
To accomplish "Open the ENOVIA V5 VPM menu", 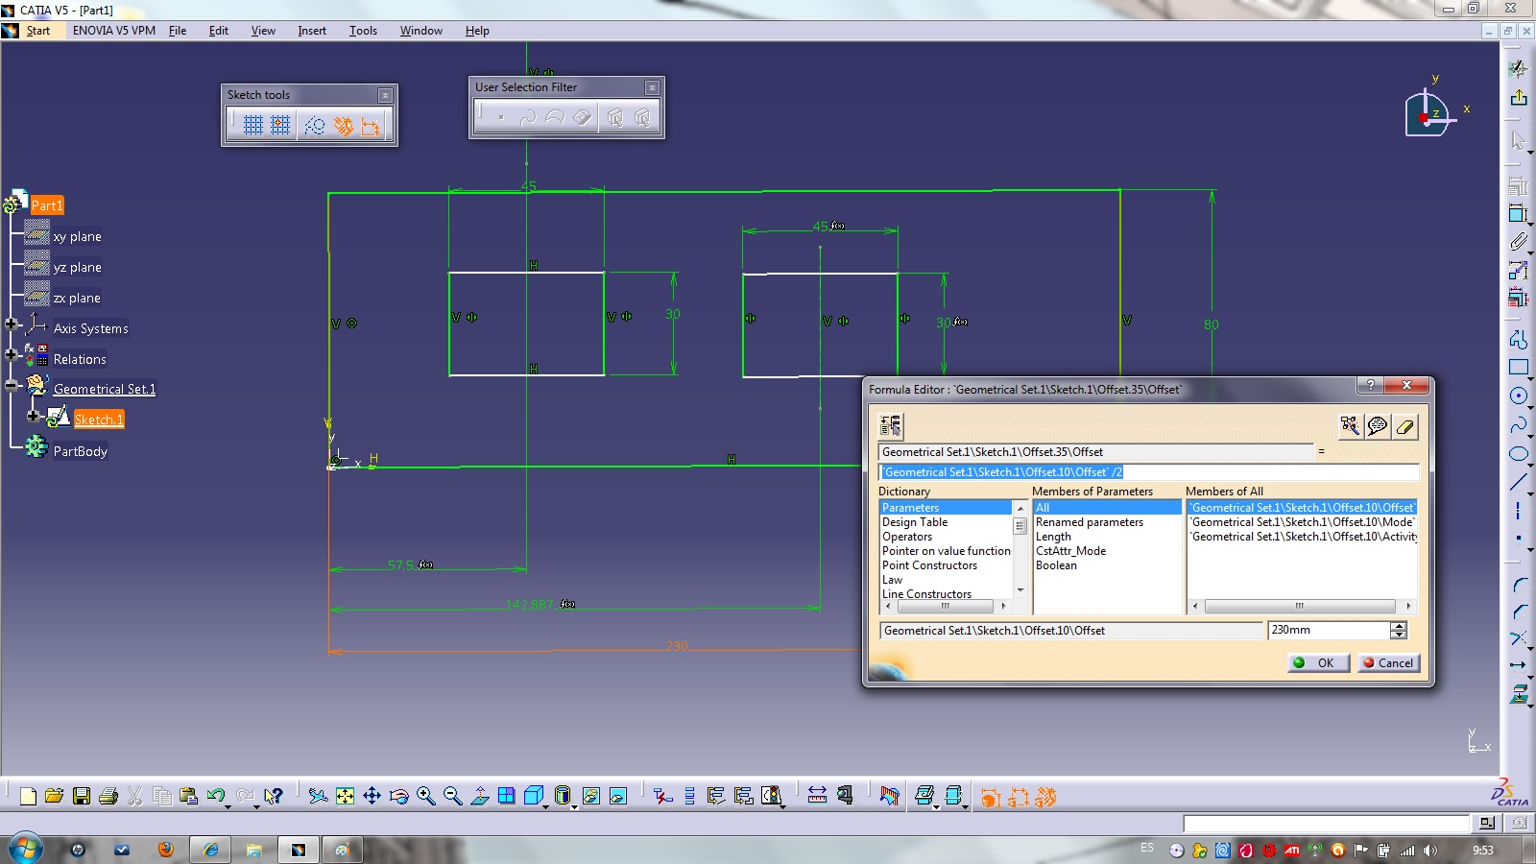I will (x=113, y=31).
